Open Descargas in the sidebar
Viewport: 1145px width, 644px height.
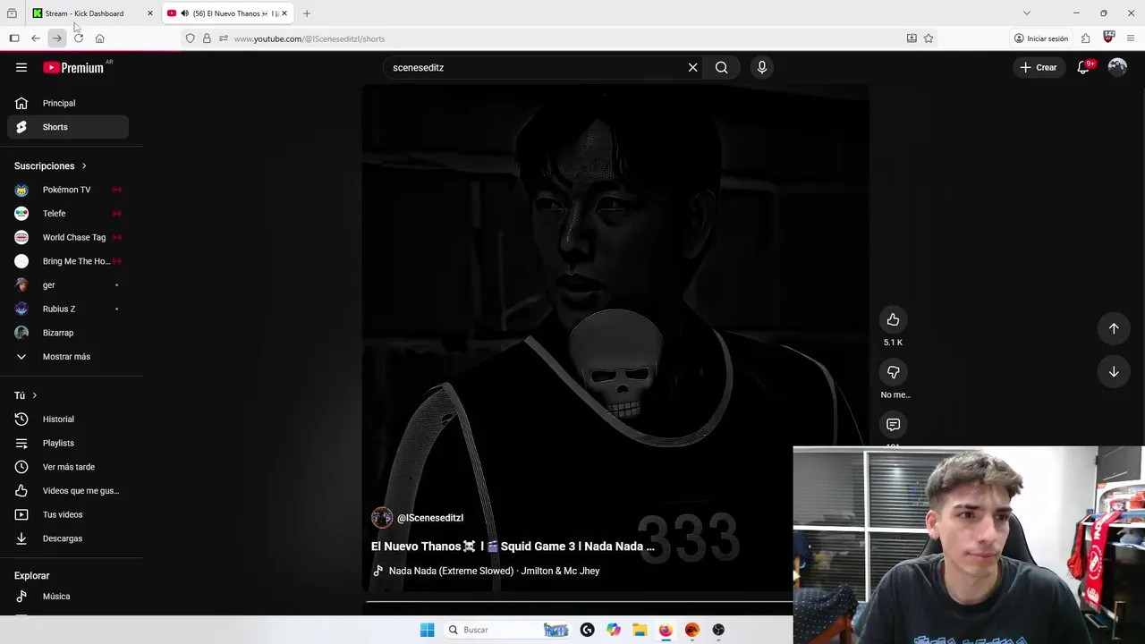[68, 538]
